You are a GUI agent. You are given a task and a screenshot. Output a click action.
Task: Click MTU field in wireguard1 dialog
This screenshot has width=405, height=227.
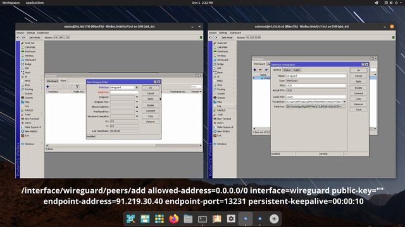(316, 86)
